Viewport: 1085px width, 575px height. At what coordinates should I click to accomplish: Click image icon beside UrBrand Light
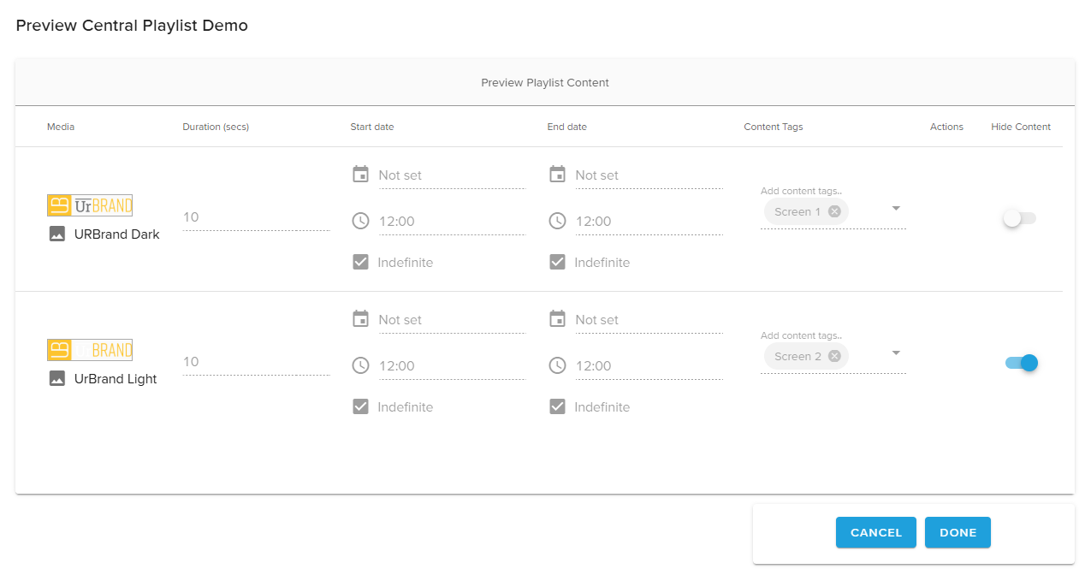[x=57, y=378]
